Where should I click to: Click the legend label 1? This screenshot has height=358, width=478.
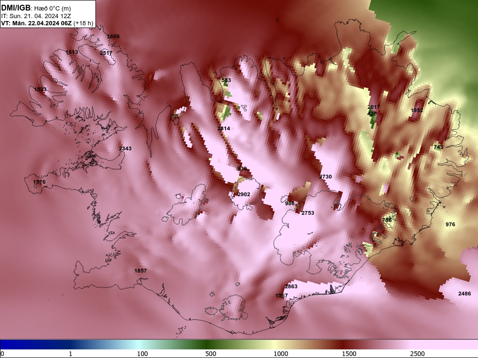[x=71, y=354]
